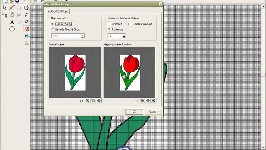Screen dimensions: 266x150
Task: Click the yellow open folder toolbar icon
Action: point(11,1)
